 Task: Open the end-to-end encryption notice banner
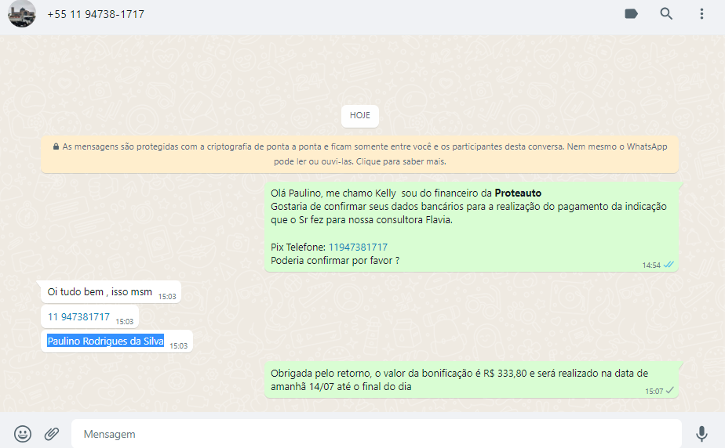[x=360, y=154]
